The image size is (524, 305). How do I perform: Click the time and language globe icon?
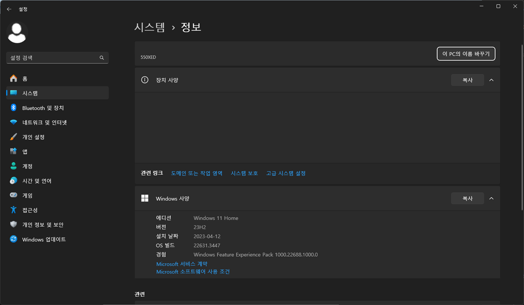(13, 181)
